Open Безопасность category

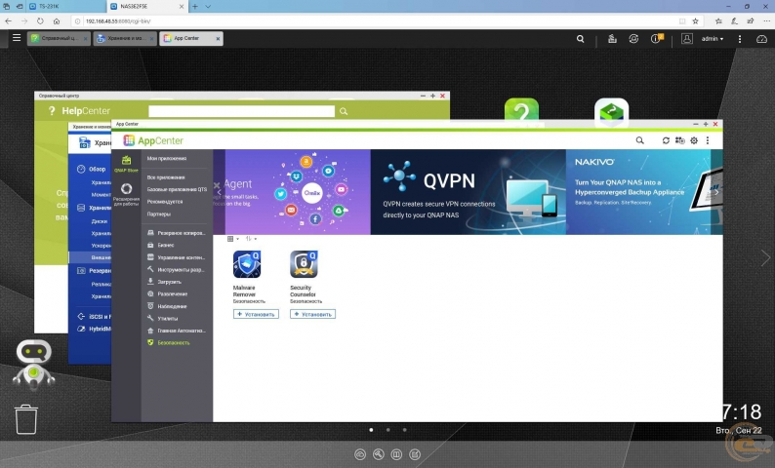click(169, 342)
